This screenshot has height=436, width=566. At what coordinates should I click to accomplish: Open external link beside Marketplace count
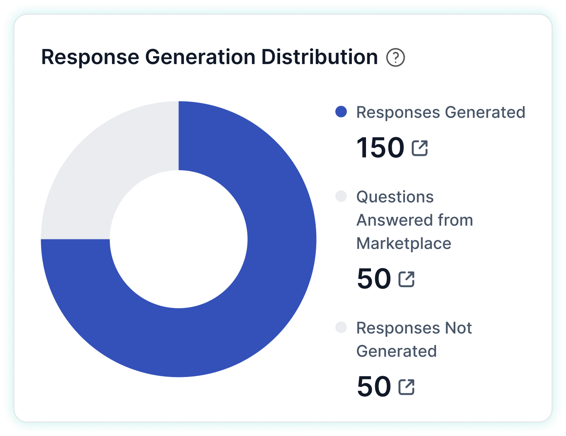pyautogui.click(x=406, y=279)
